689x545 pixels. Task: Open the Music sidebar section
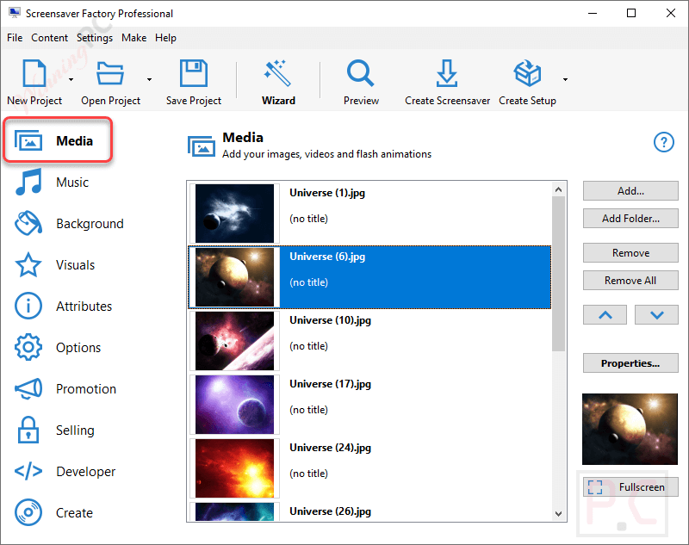[x=52, y=182]
